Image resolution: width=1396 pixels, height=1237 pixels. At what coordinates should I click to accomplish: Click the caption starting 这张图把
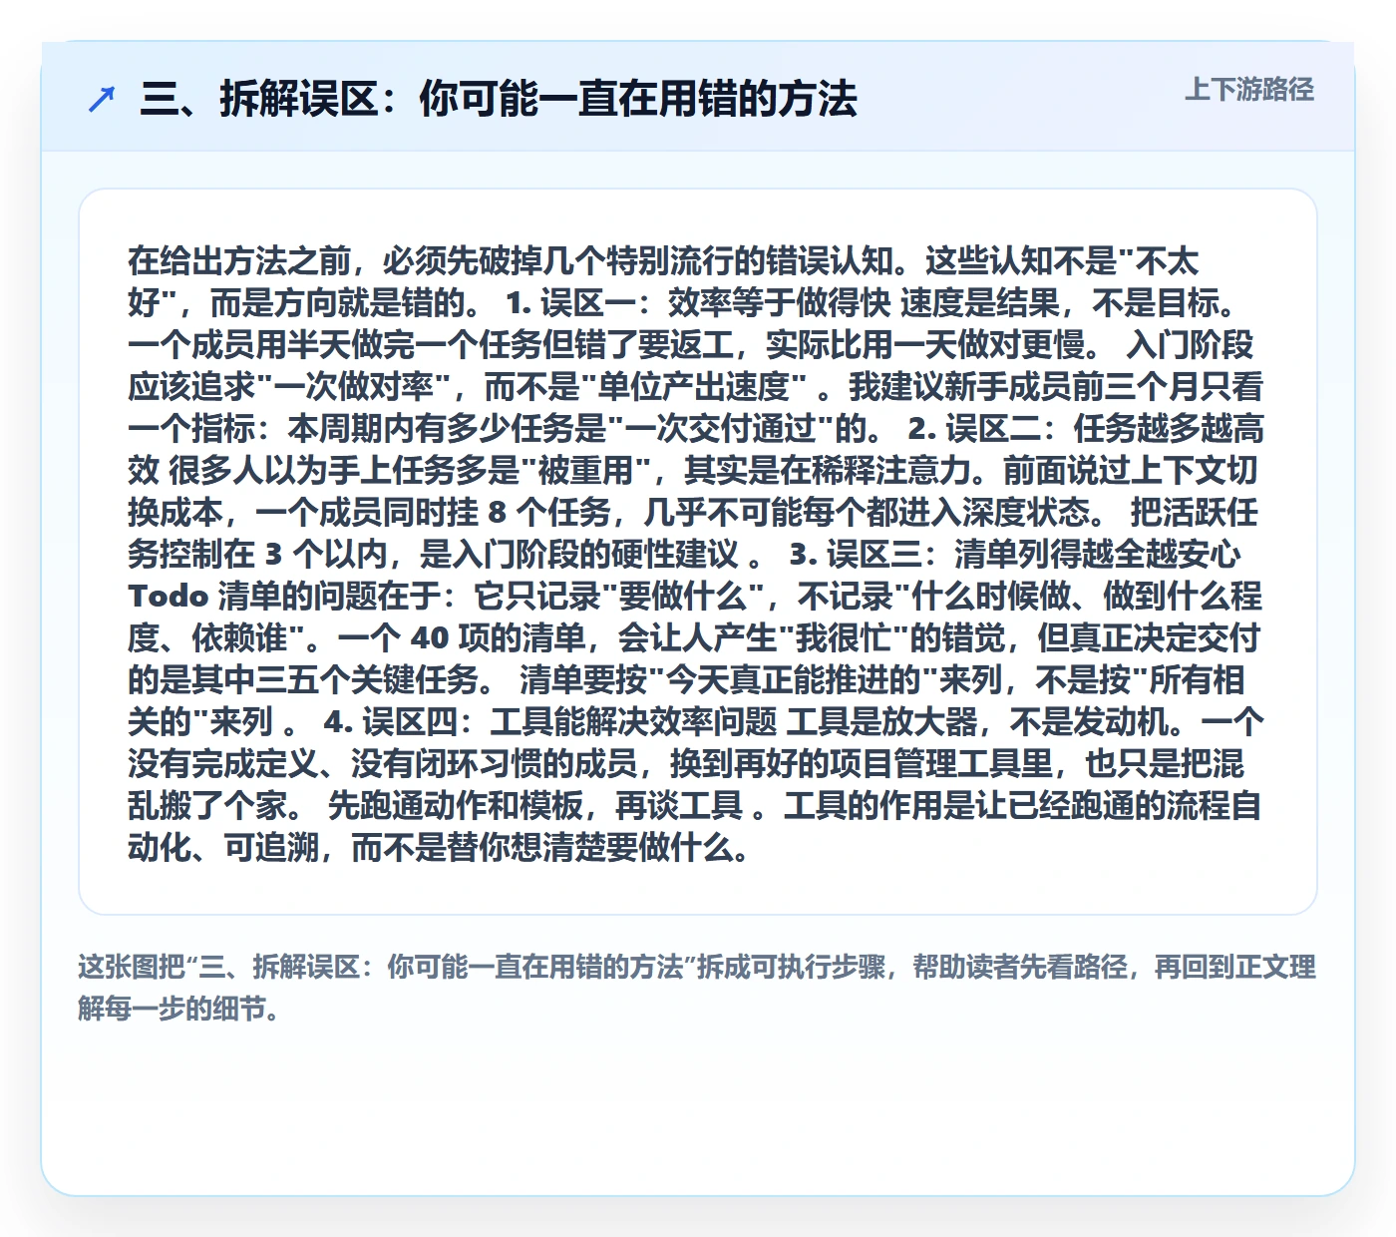pos(697,987)
